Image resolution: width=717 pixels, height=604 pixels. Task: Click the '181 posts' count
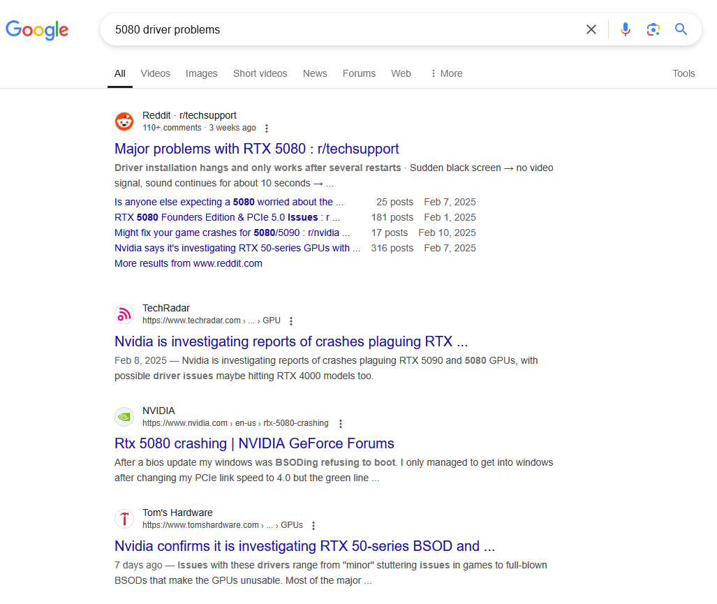point(392,217)
